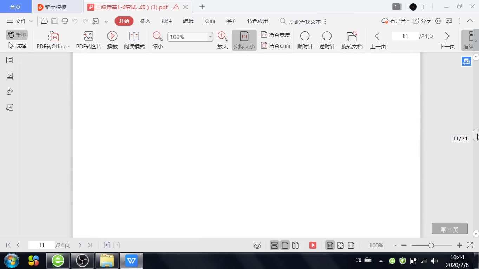Select the 保护 ribbon tab
This screenshot has height=269, width=479.
pos(231,21)
